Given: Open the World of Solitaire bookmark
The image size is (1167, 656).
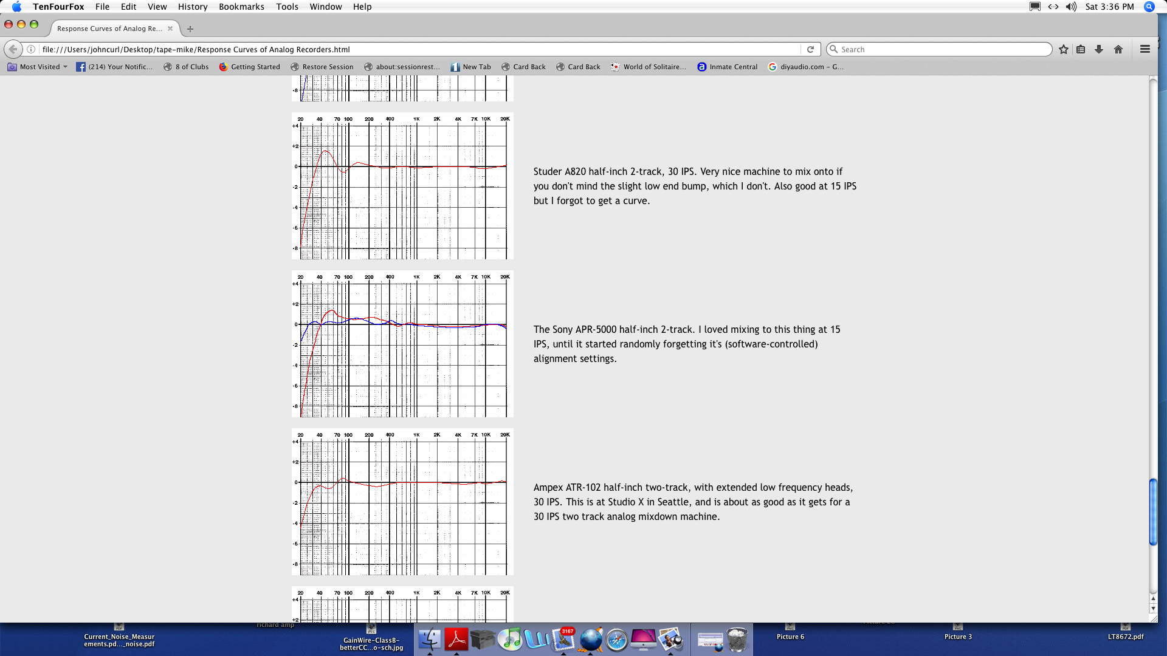Looking at the screenshot, I should [648, 67].
